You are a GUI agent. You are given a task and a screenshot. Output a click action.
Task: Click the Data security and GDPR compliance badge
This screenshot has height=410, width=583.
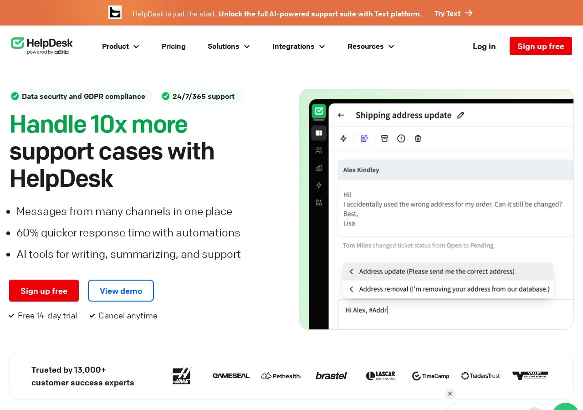(81, 96)
